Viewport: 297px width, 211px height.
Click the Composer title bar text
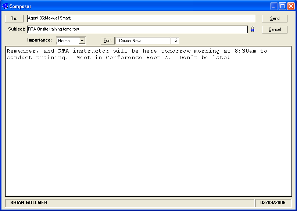click(x=21, y=6)
